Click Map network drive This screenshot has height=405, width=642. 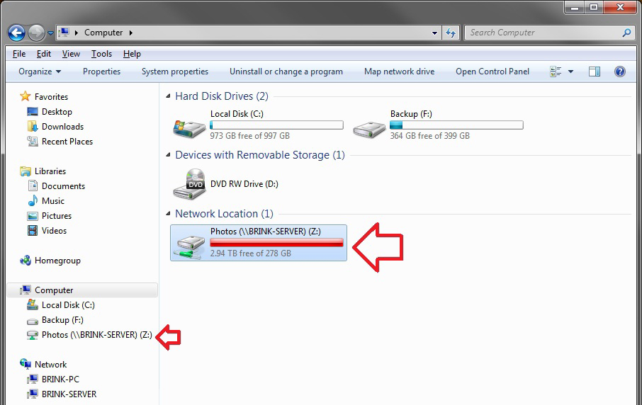pyautogui.click(x=399, y=72)
